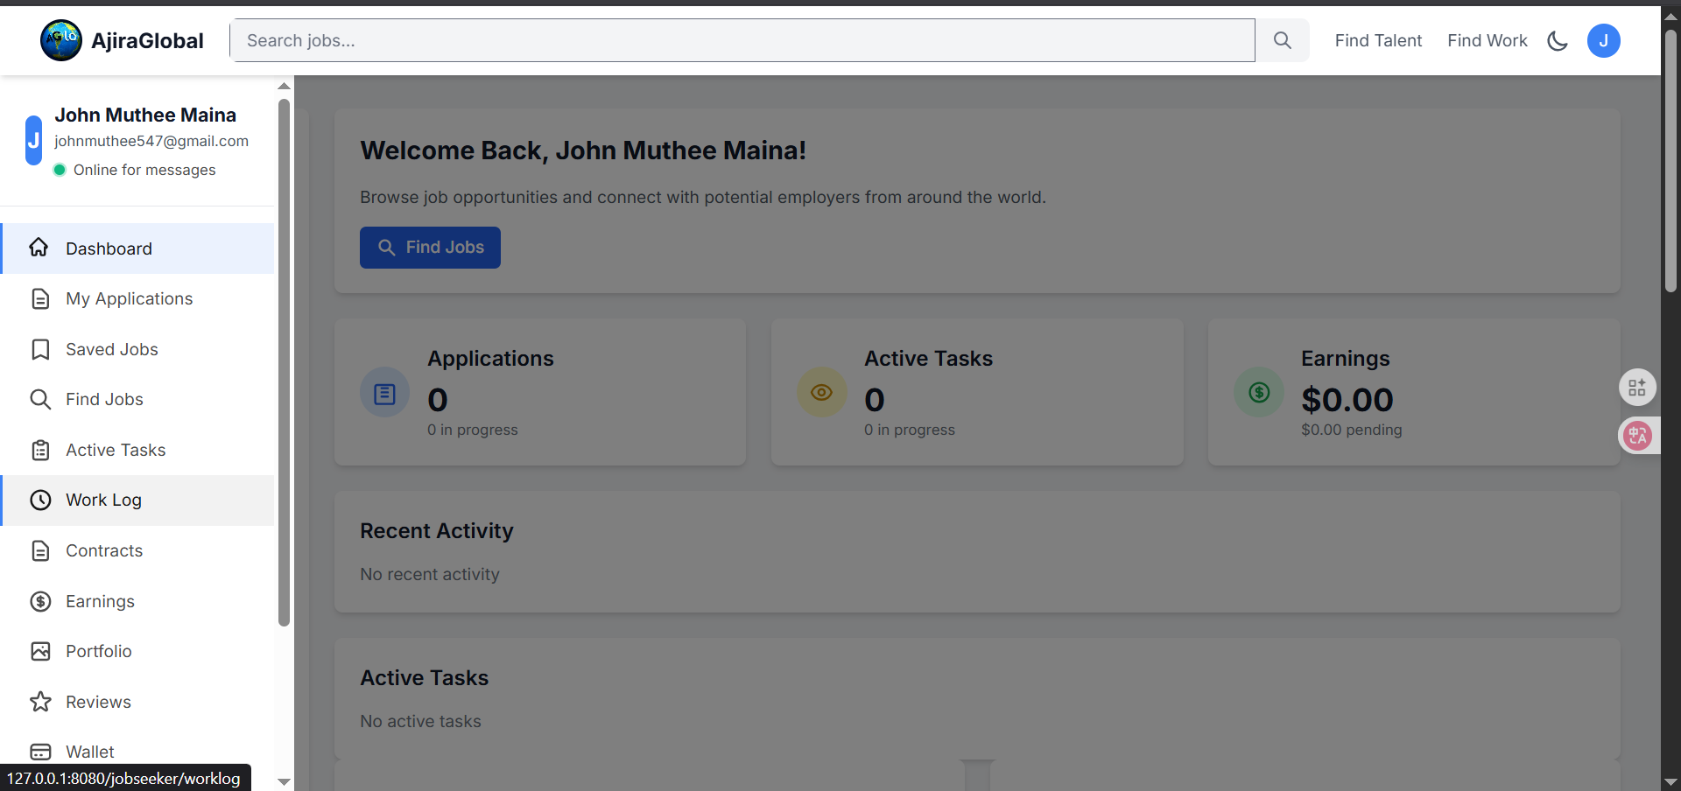Go to My Applications in sidebar

(x=129, y=298)
